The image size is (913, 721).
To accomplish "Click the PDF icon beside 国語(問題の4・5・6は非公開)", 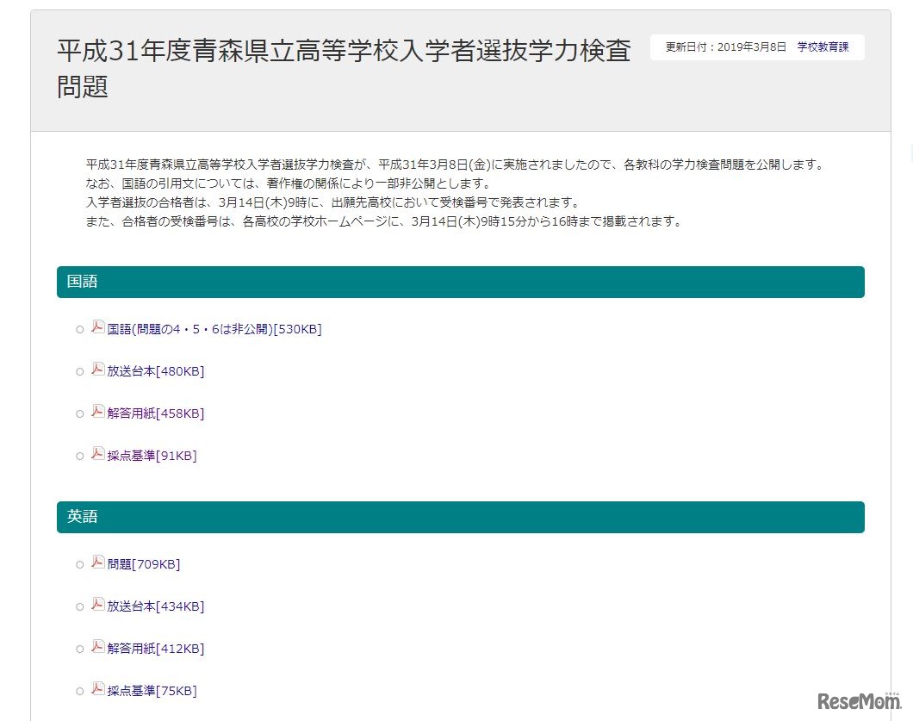I will pyautogui.click(x=97, y=326).
